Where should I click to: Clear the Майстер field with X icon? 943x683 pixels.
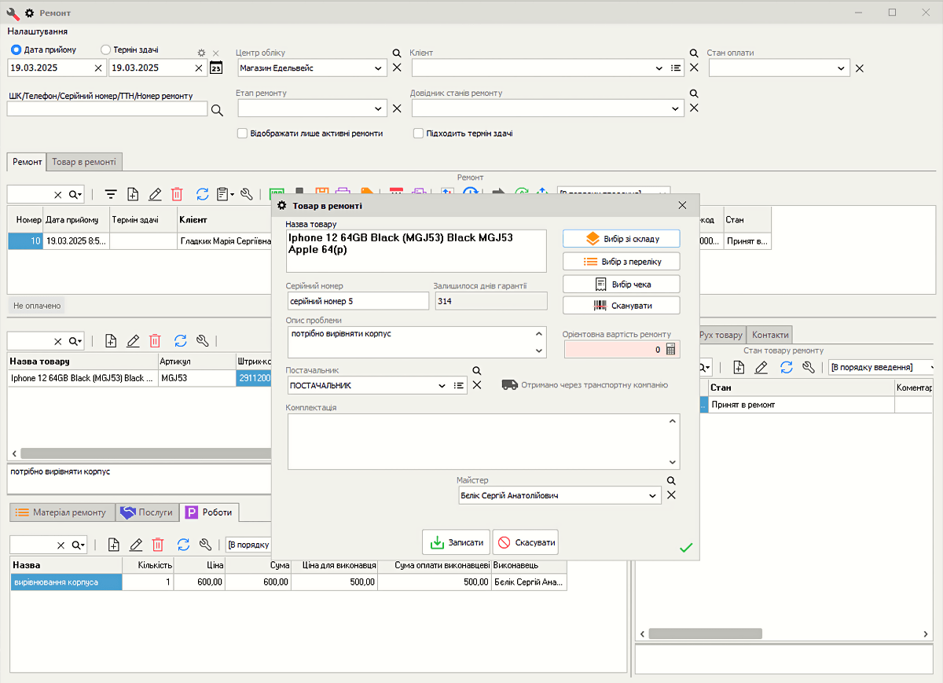click(x=671, y=495)
